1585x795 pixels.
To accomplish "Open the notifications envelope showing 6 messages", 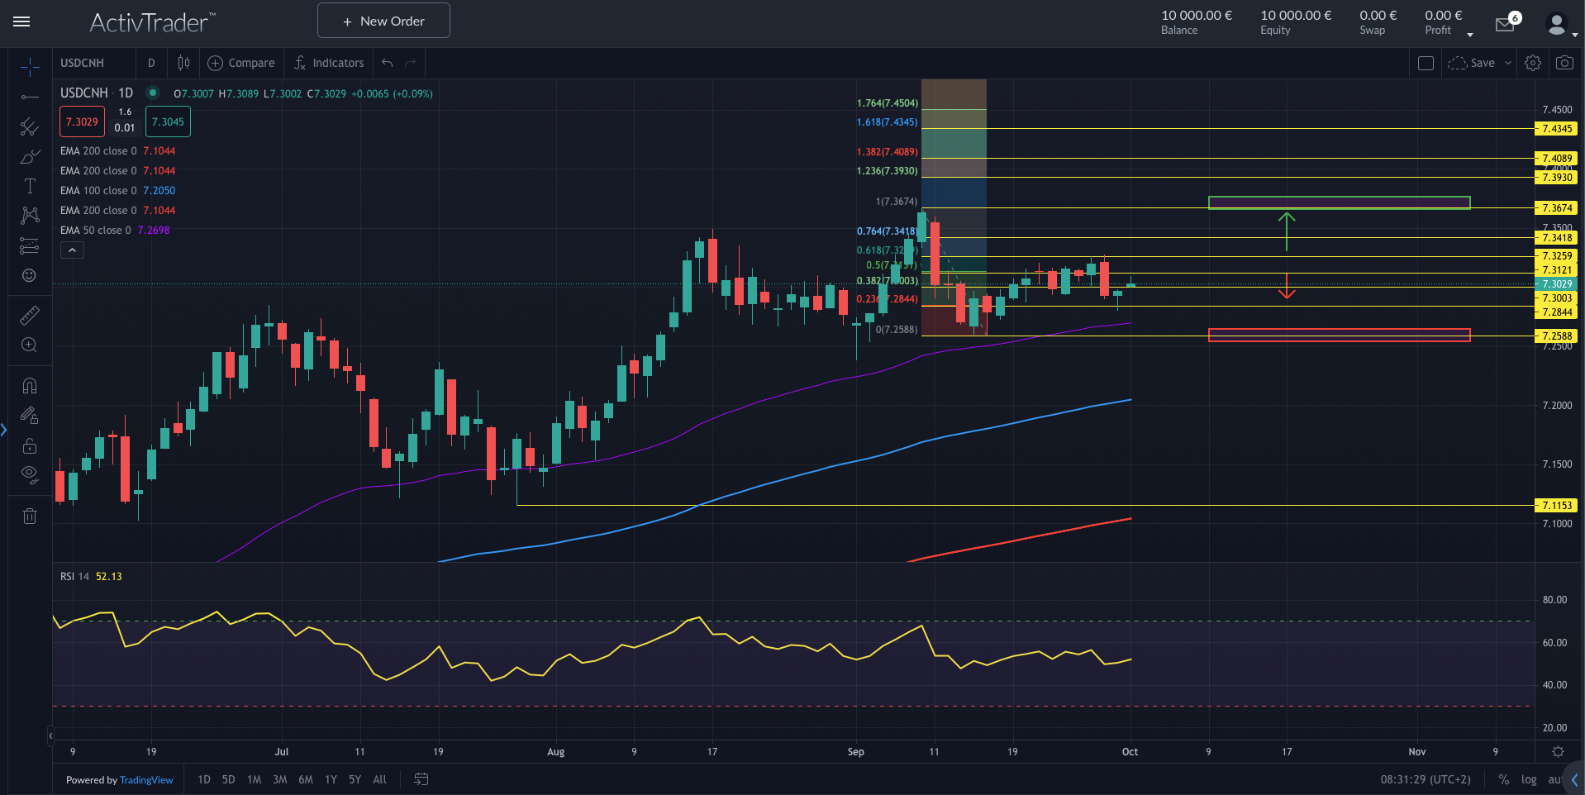I will click(1505, 24).
